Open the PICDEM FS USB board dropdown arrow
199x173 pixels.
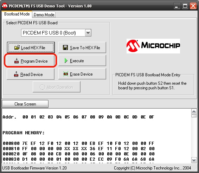(x=88, y=33)
